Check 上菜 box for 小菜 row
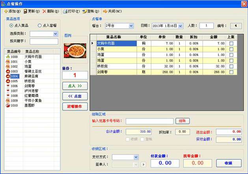This screenshot has width=248, height=174. pyautogui.click(x=231, y=49)
